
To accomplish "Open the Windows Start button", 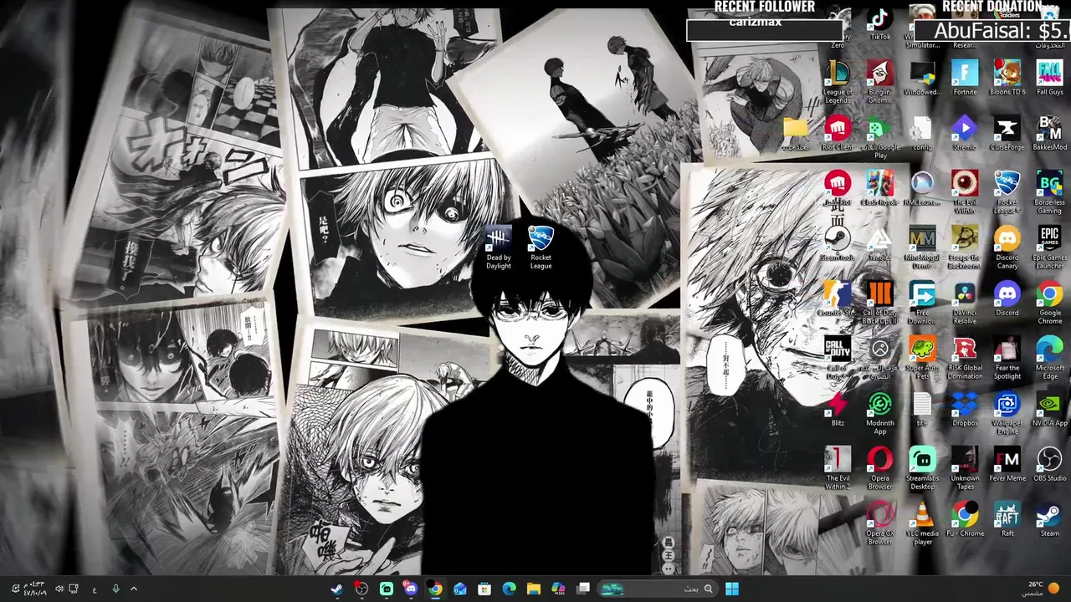I will (x=732, y=589).
